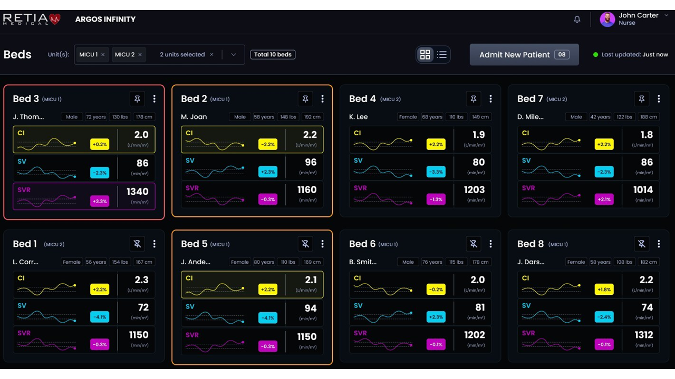The image size is (675, 379).
Task: Open Bed 4 three-dot options menu
Action: pyautogui.click(x=490, y=99)
